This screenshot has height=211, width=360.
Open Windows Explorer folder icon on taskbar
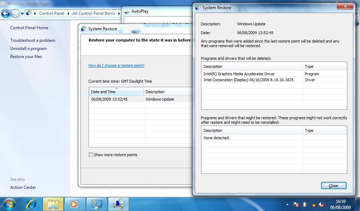(x=53, y=204)
